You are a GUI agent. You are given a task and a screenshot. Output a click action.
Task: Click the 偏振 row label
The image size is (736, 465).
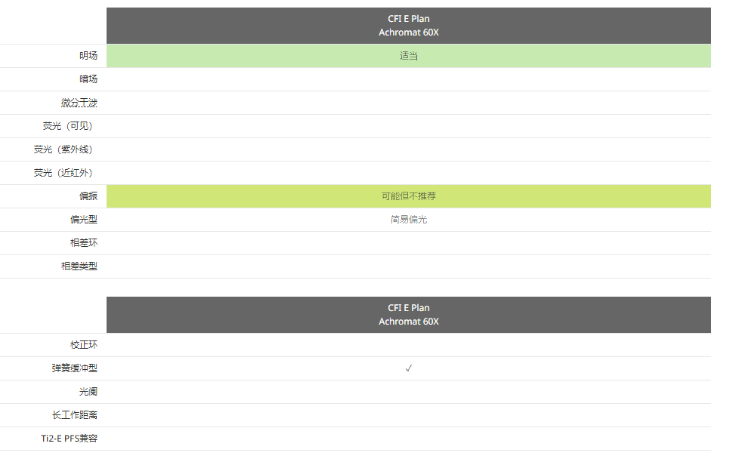tap(88, 196)
